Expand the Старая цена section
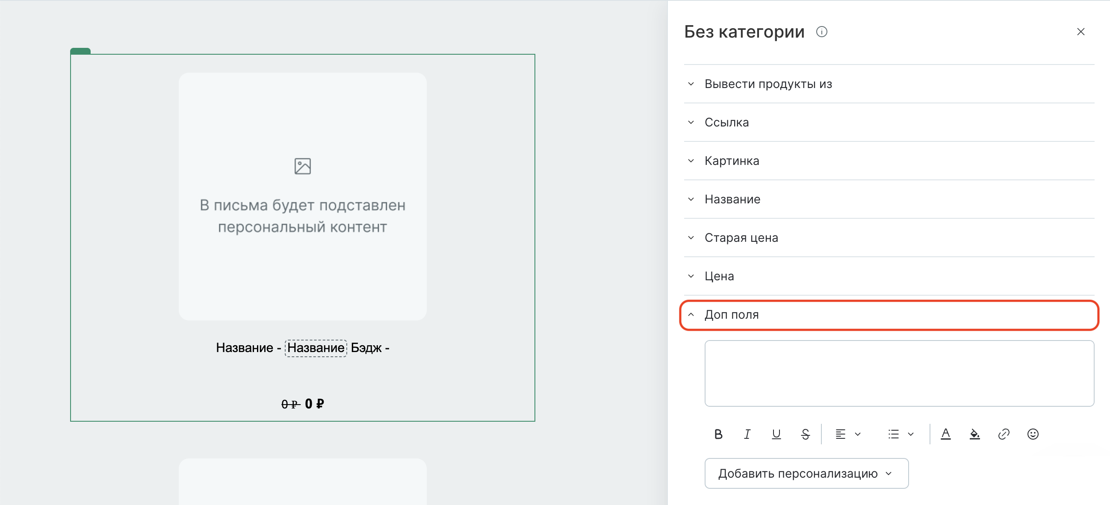The image size is (1110, 505). click(889, 238)
